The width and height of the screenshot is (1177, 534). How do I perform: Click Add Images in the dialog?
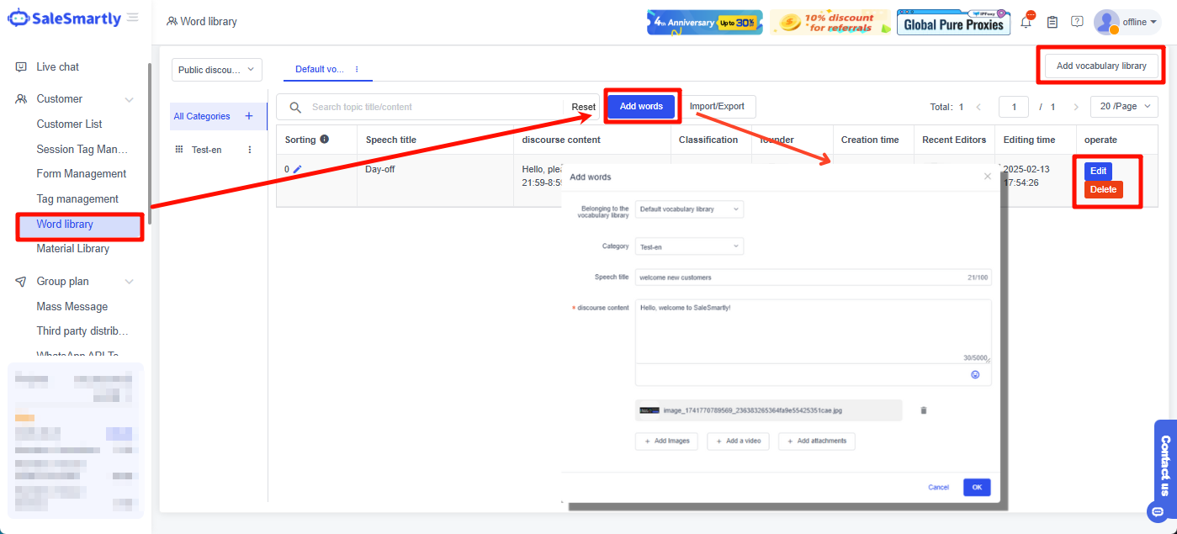click(666, 441)
